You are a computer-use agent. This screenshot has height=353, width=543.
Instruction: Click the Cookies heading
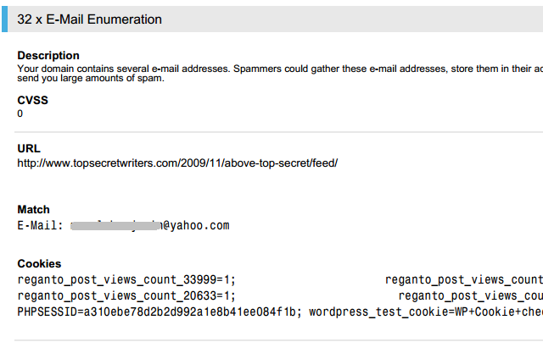[39, 263]
